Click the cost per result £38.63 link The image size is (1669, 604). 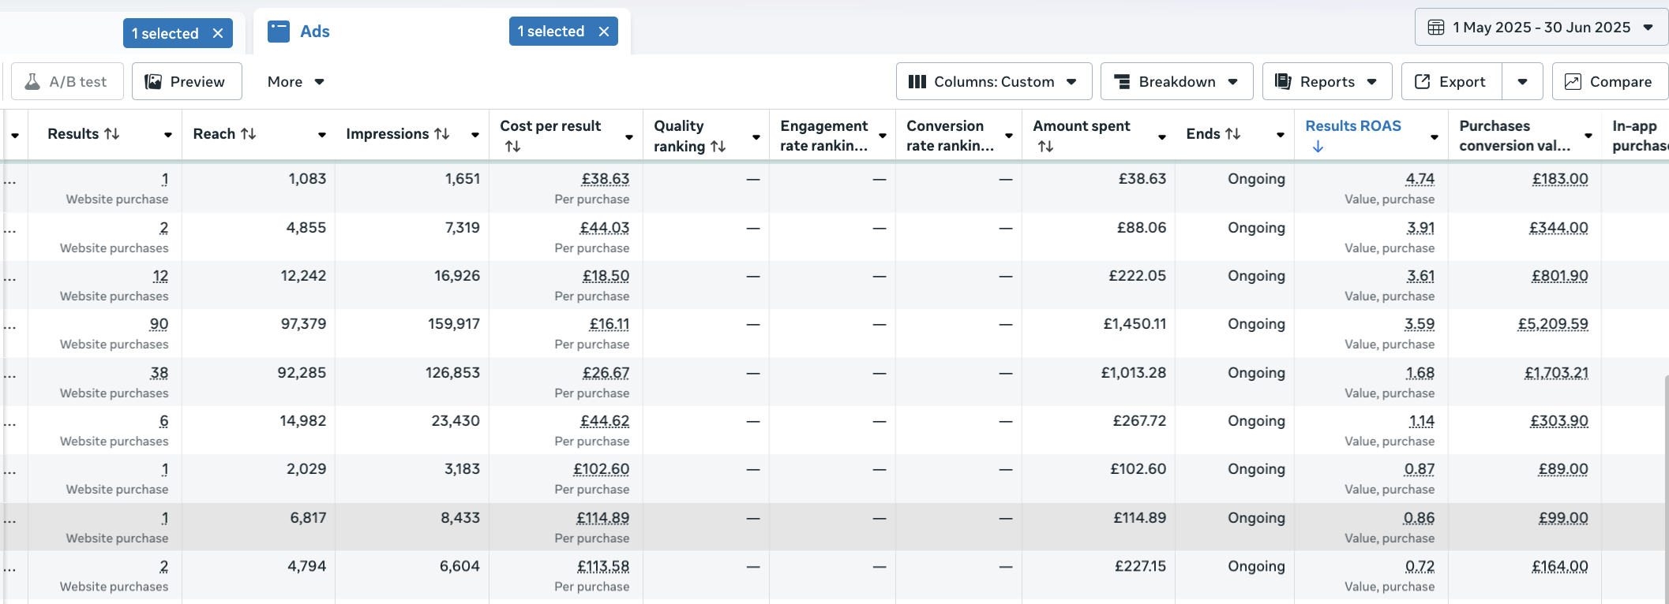pyautogui.click(x=606, y=179)
